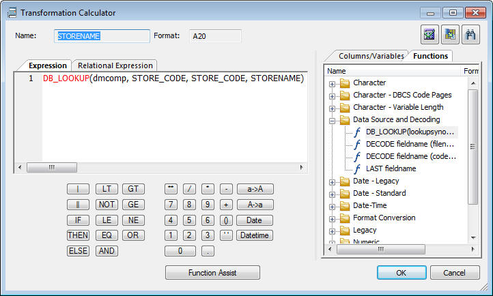The image size is (493, 296).
Task: Select the LAST fieldname function item
Action: pyautogui.click(x=391, y=168)
